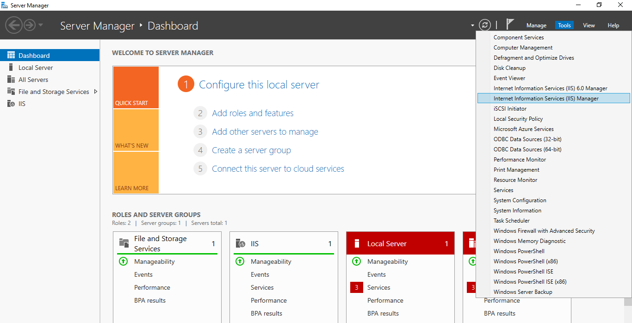Click the refresh icon in header

pyautogui.click(x=484, y=25)
